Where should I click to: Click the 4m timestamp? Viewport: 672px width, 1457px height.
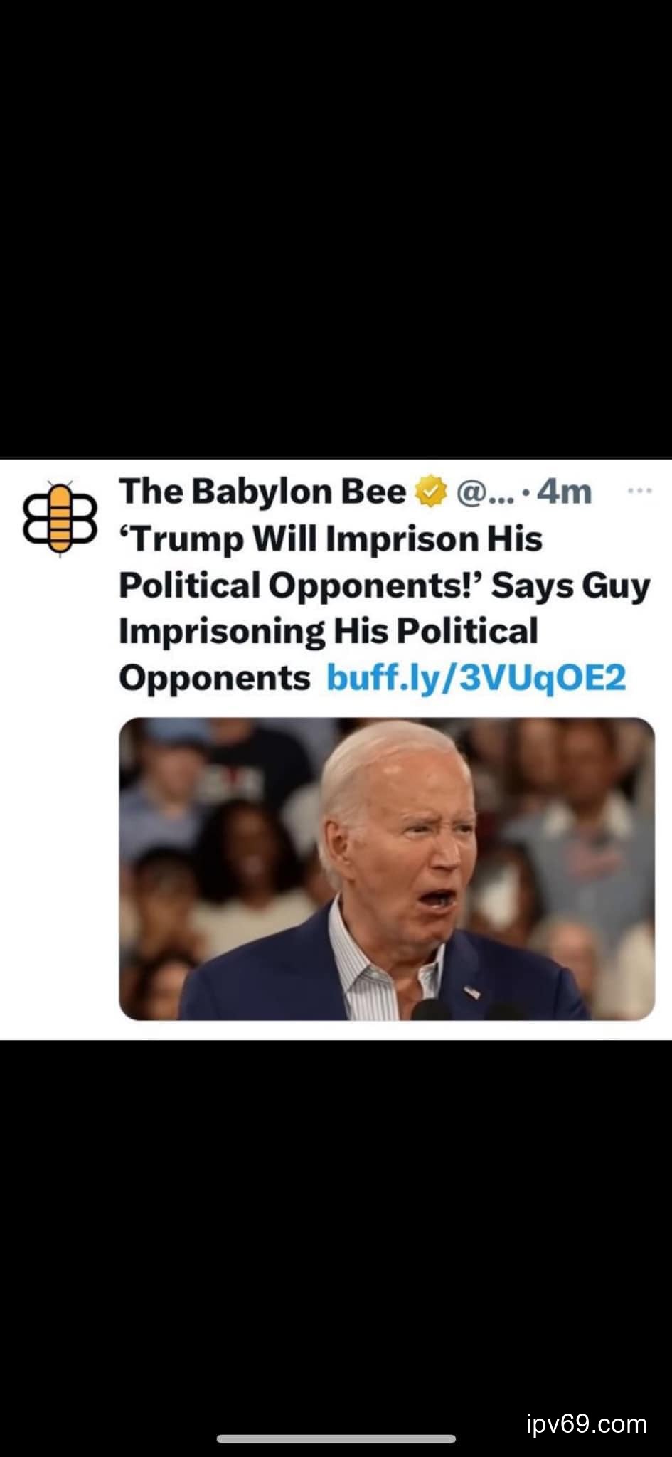565,492
